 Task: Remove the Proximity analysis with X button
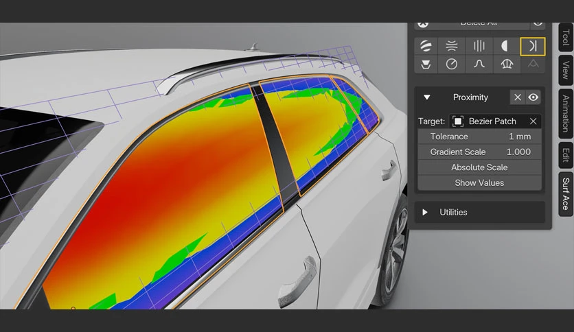point(517,97)
